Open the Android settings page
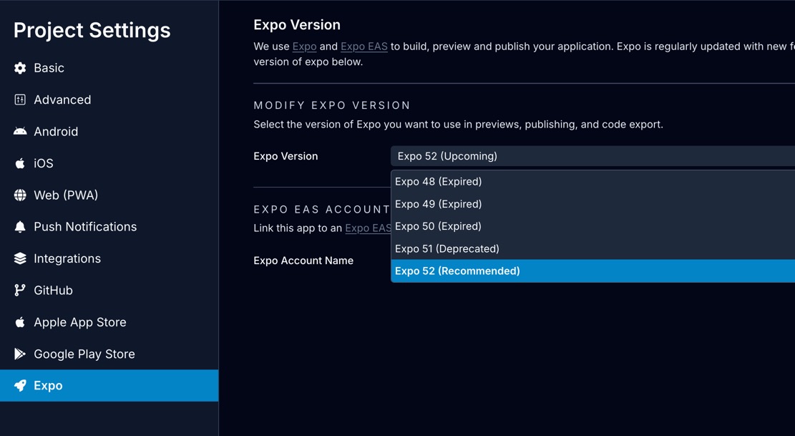795x436 pixels. click(109, 131)
